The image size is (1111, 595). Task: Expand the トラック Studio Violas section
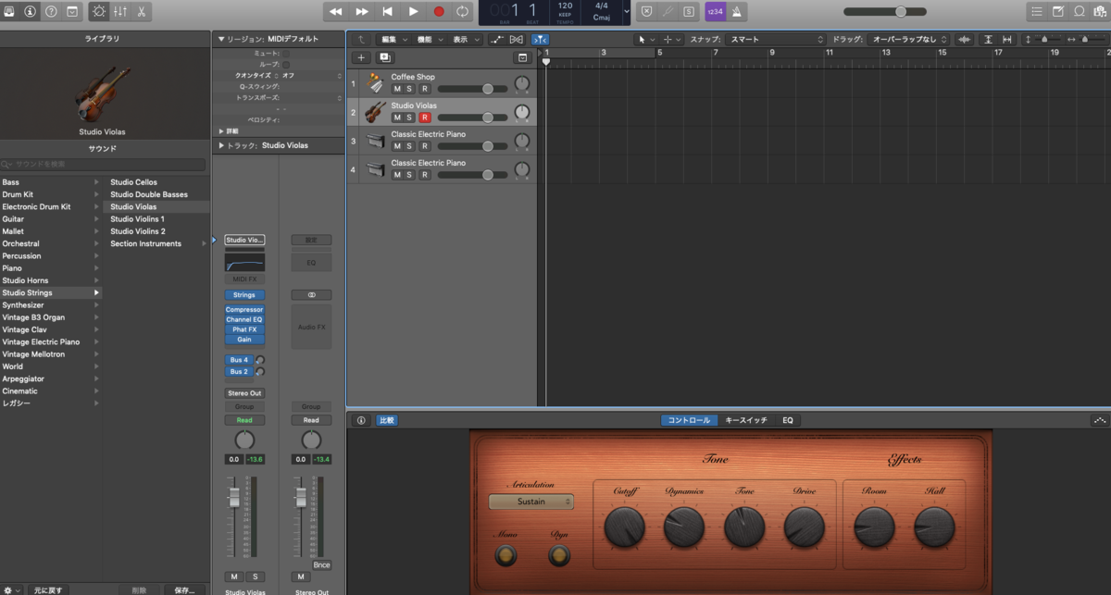click(220, 145)
